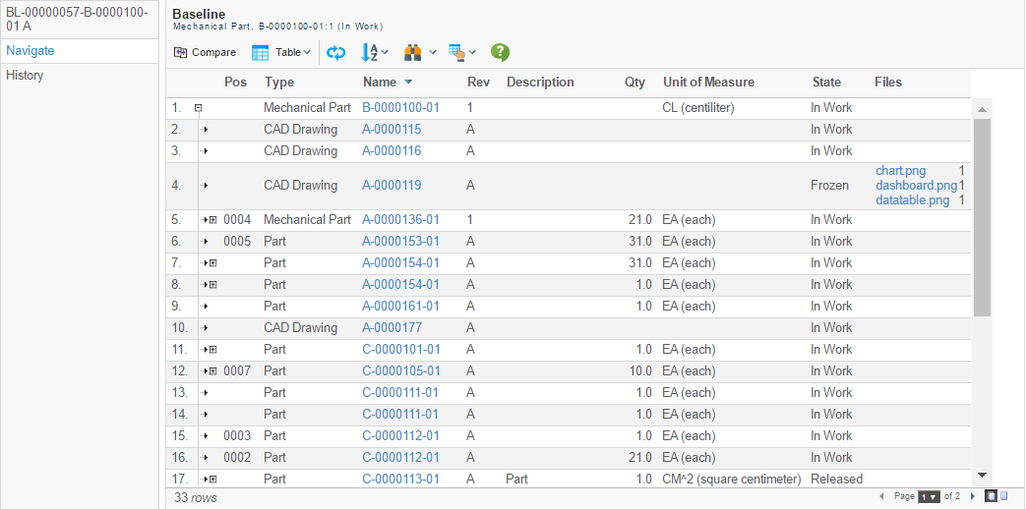Click the vertical scrollbar down arrow

[982, 475]
